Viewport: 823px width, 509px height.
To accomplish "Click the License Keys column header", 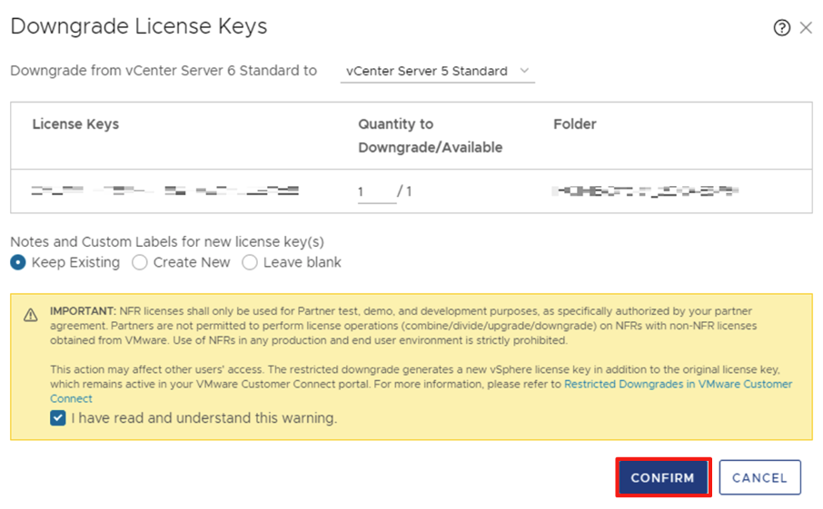I will tap(75, 124).
